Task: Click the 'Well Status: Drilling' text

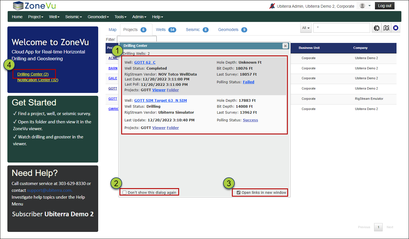Action: point(142,107)
